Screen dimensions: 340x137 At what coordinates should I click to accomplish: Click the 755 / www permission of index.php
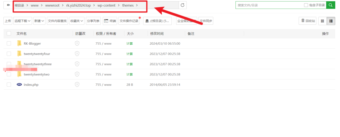coord(104,84)
